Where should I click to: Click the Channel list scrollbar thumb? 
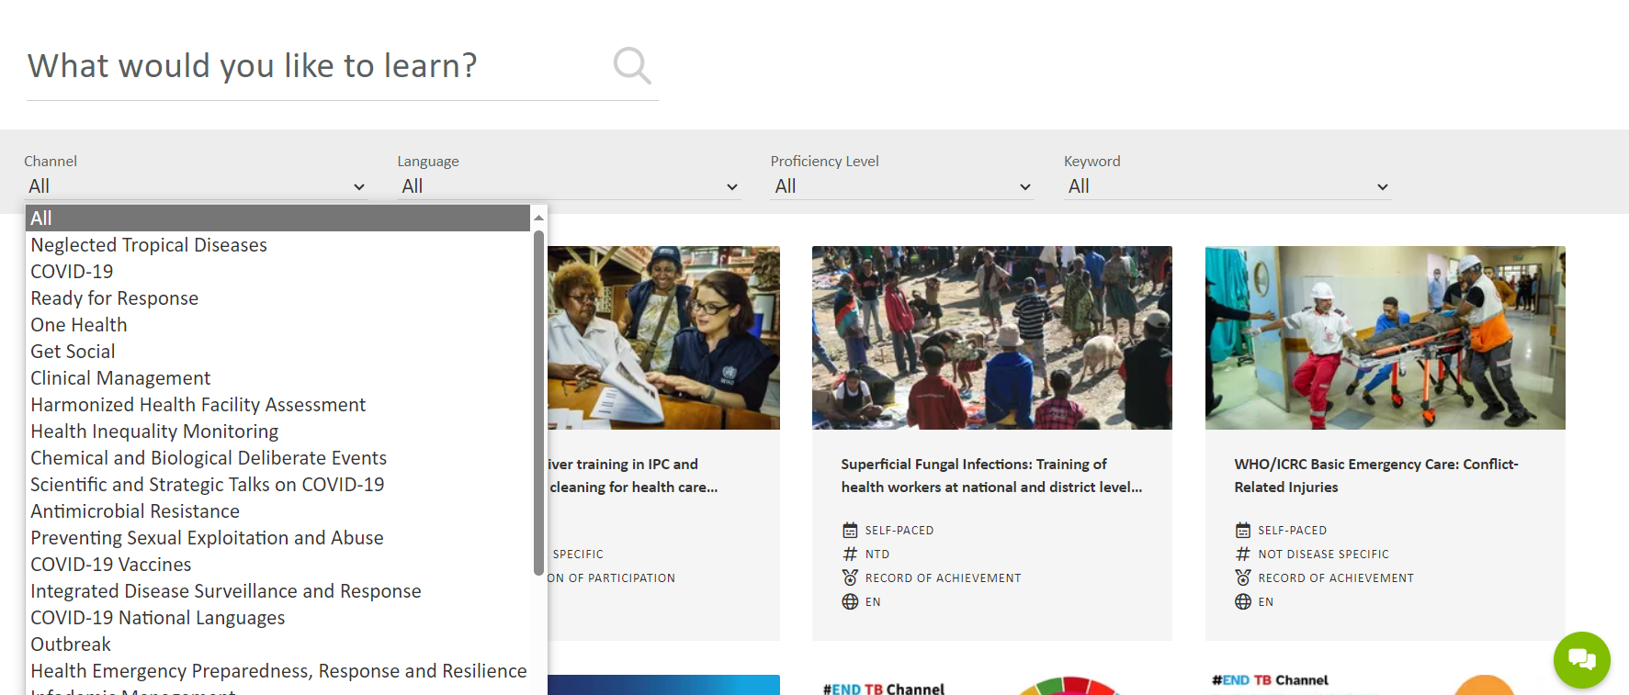tap(538, 402)
